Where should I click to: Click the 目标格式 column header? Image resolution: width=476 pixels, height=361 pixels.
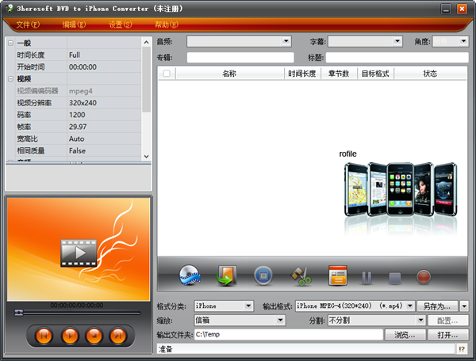click(375, 74)
